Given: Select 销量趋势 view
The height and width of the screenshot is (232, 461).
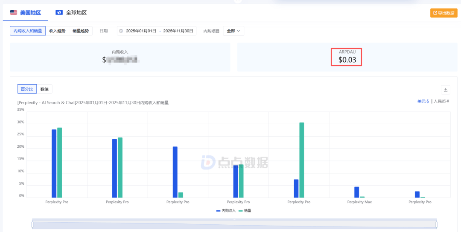Looking at the screenshot, I should tap(81, 31).
